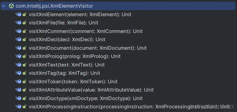
Task: Pick the visitXmlDoctype(xmlDoctype: XmlDoctype) entry
Action: [x=86, y=99]
